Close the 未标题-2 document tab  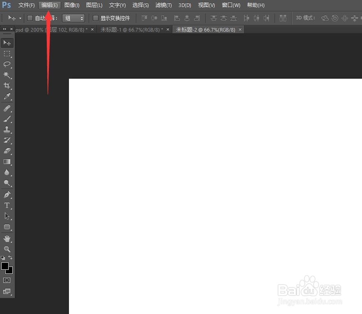240,29
